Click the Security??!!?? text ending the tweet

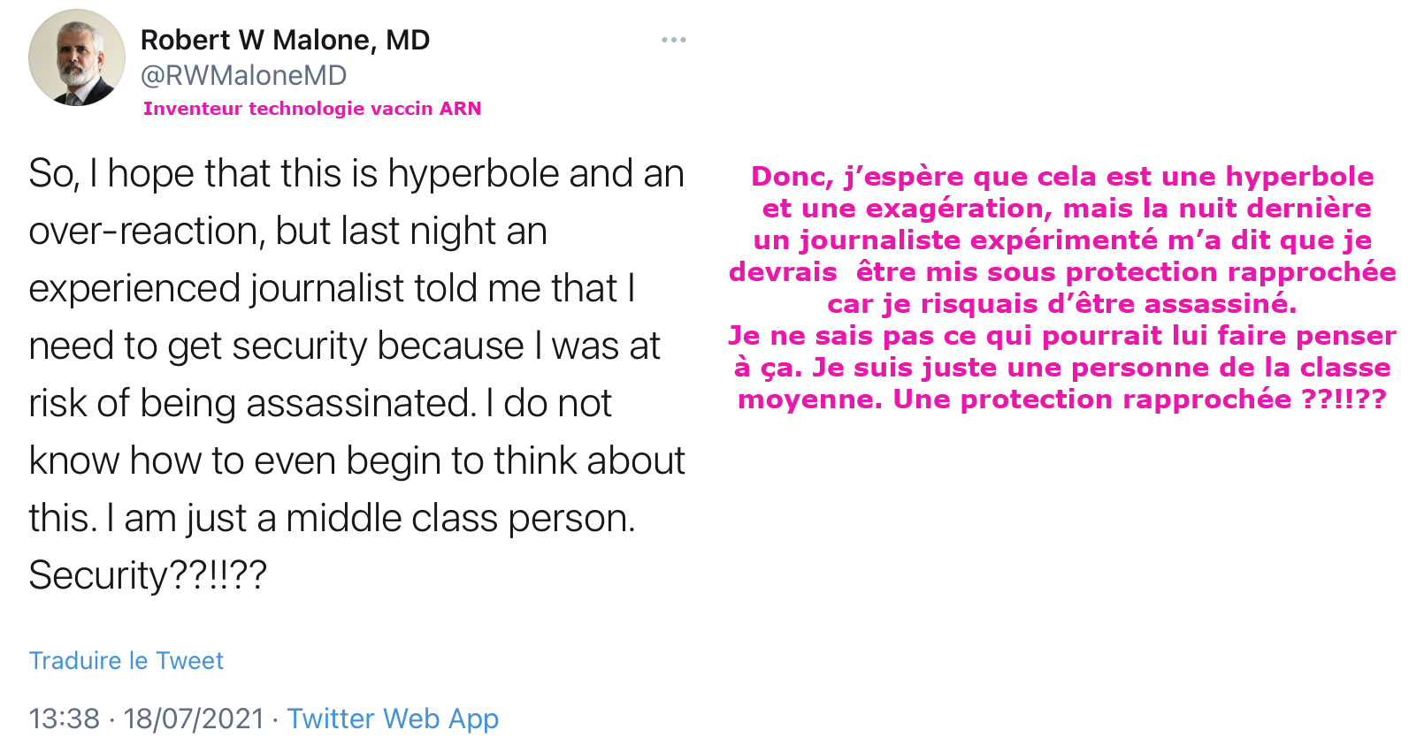tap(148, 575)
